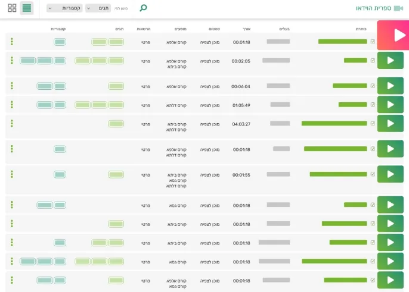Toggle checkbox of the 00:01:55 video row
This screenshot has width=409, height=292.
coord(373,174)
